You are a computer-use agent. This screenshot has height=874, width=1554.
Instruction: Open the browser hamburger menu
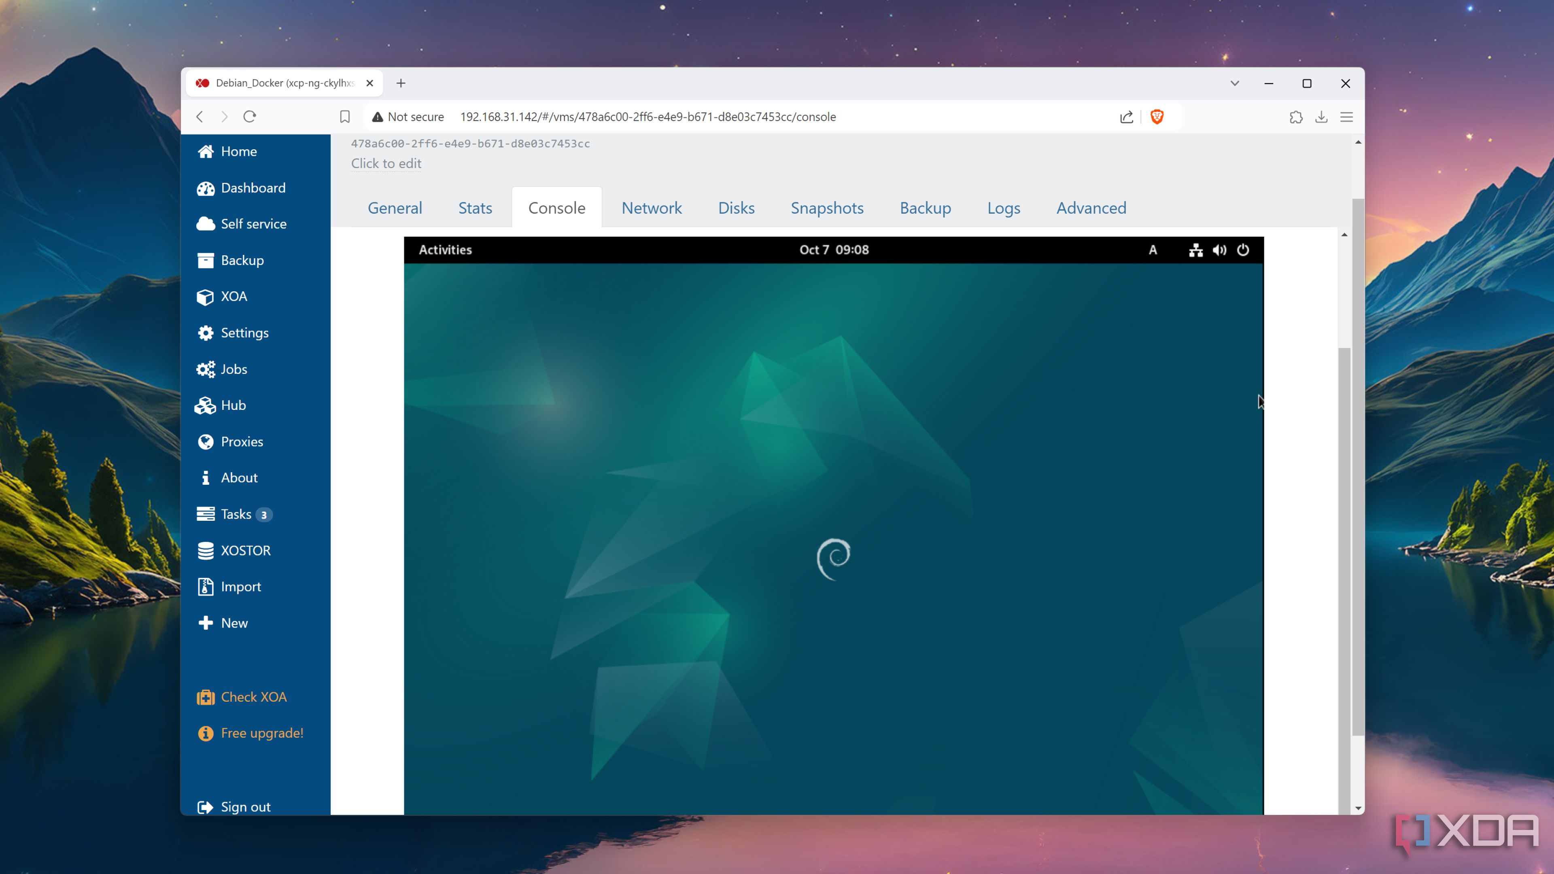pos(1346,117)
